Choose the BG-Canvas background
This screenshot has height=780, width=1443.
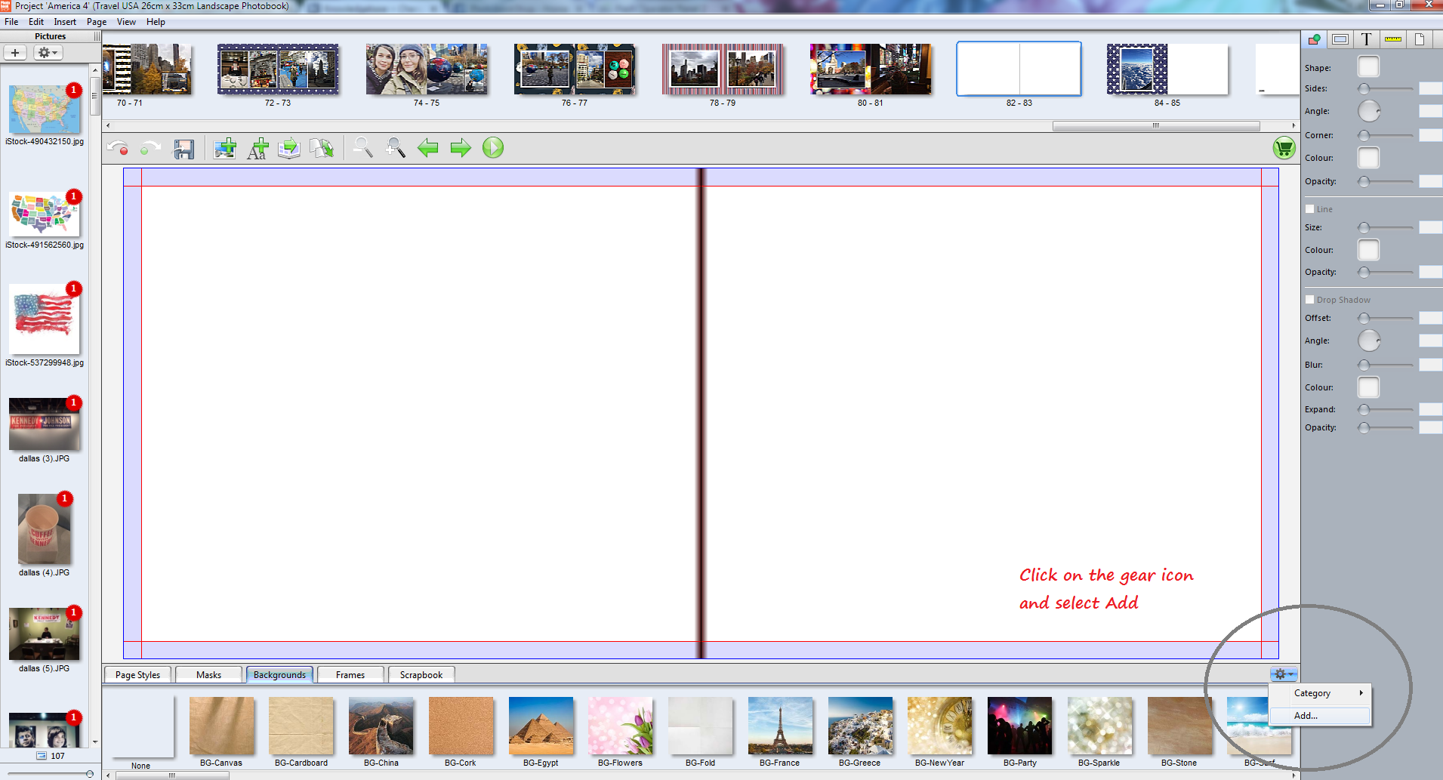[221, 726]
